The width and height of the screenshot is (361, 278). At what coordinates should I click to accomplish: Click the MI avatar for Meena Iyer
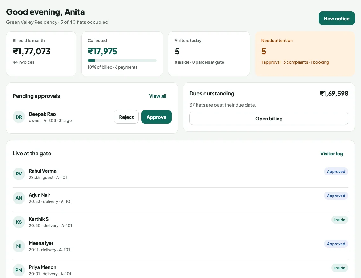coord(19,246)
